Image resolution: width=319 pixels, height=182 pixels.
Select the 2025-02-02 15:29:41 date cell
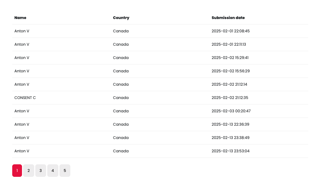pos(230,58)
